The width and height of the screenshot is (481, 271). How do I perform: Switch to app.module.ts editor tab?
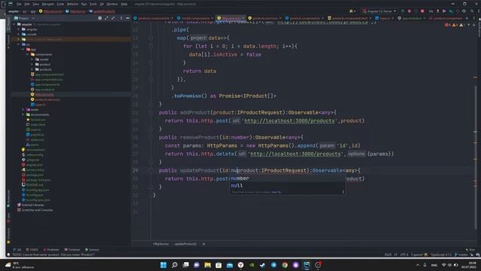point(412,18)
